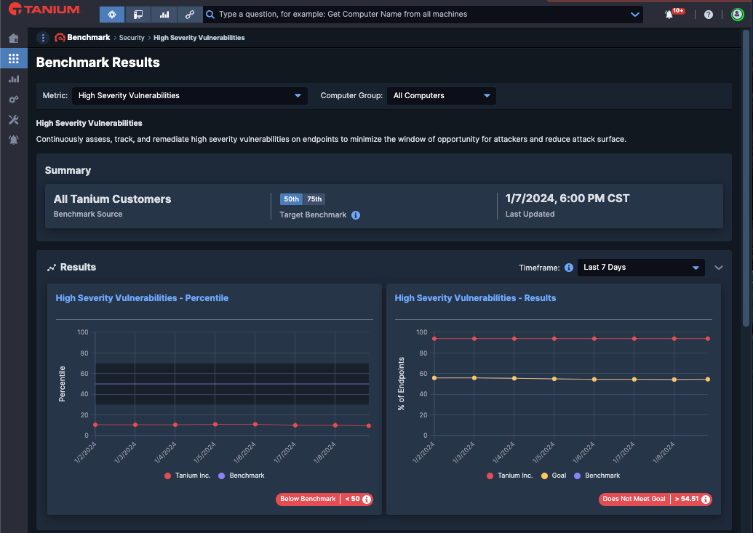This screenshot has width=753, height=533.
Task: Toggle the Goal legend in the Results chart
Action: (x=554, y=476)
